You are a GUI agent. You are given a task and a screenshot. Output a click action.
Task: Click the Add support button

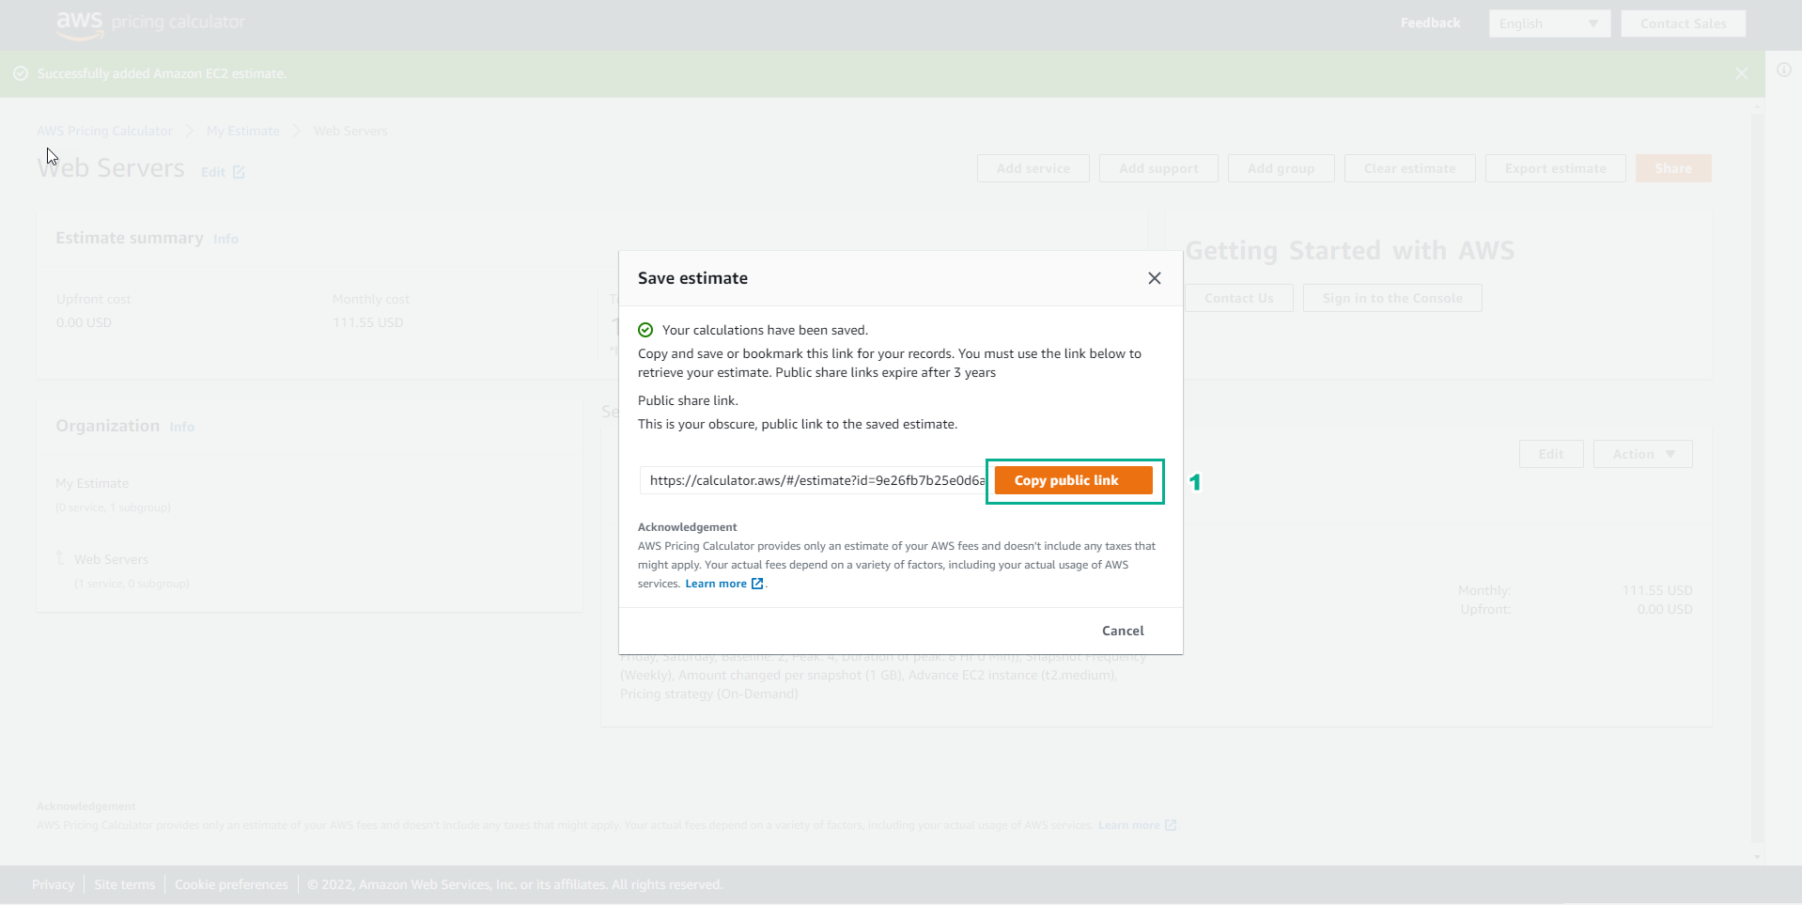(x=1158, y=168)
